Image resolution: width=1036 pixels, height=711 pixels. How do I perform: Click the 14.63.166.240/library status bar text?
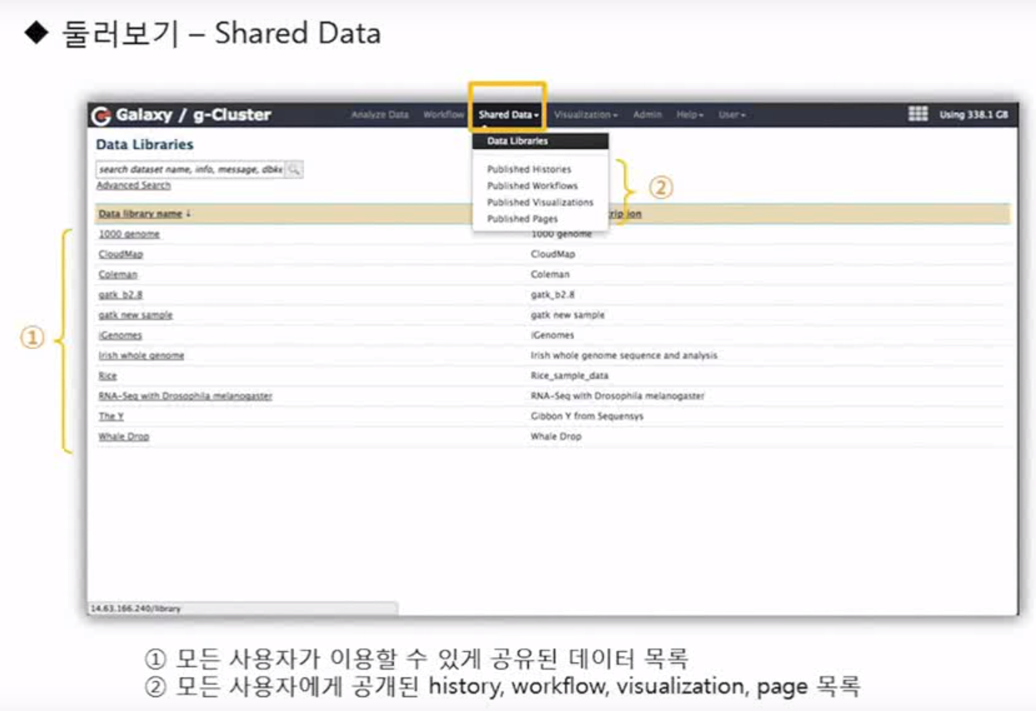135,609
